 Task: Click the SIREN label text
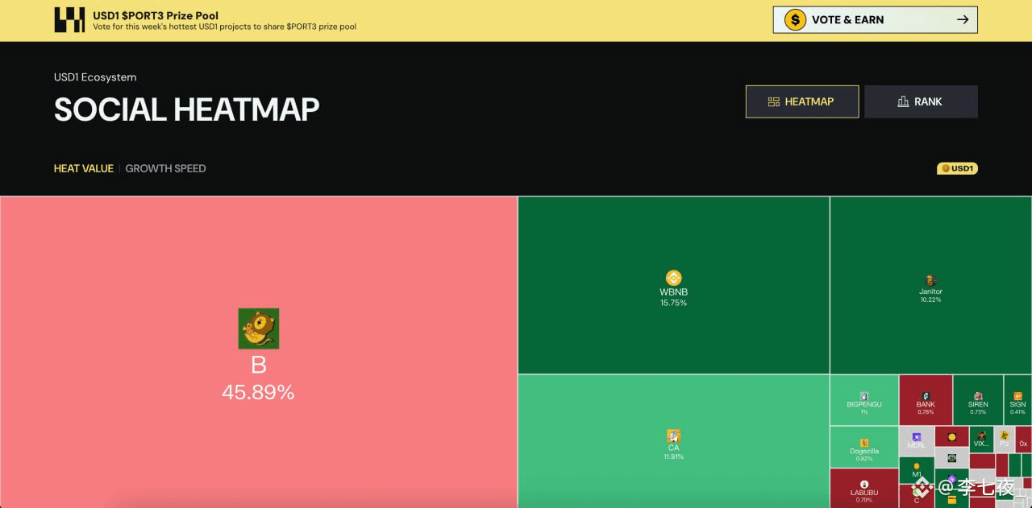[x=978, y=404]
